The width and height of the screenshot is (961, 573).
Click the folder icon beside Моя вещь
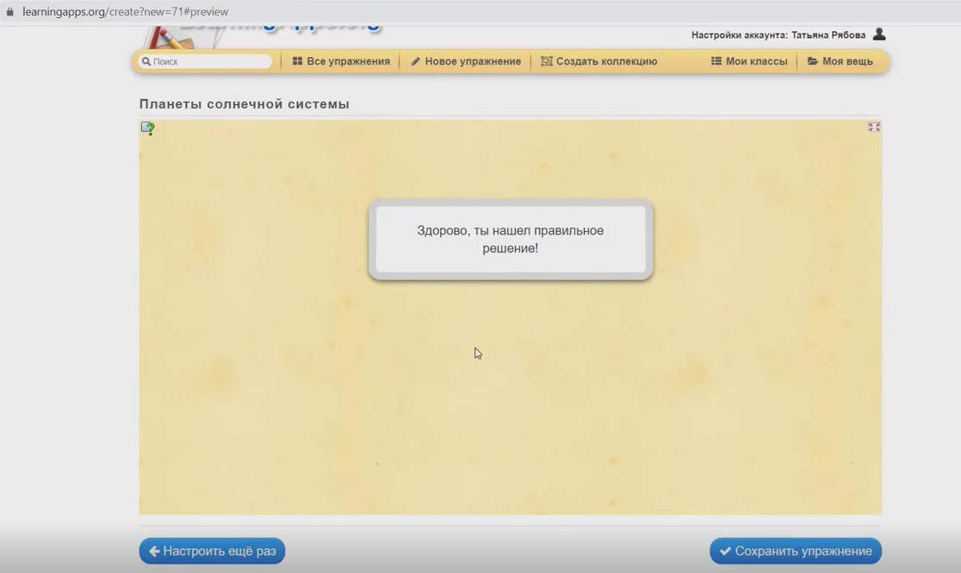coord(812,61)
